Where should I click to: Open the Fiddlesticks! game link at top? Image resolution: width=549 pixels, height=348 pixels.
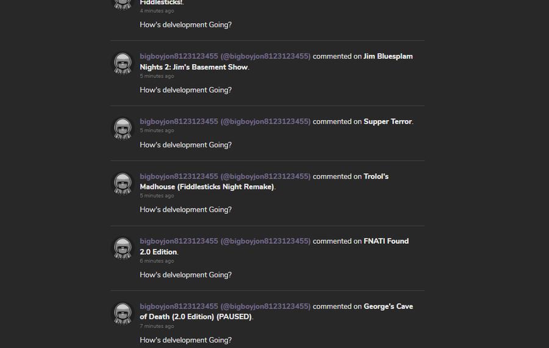(x=160, y=2)
